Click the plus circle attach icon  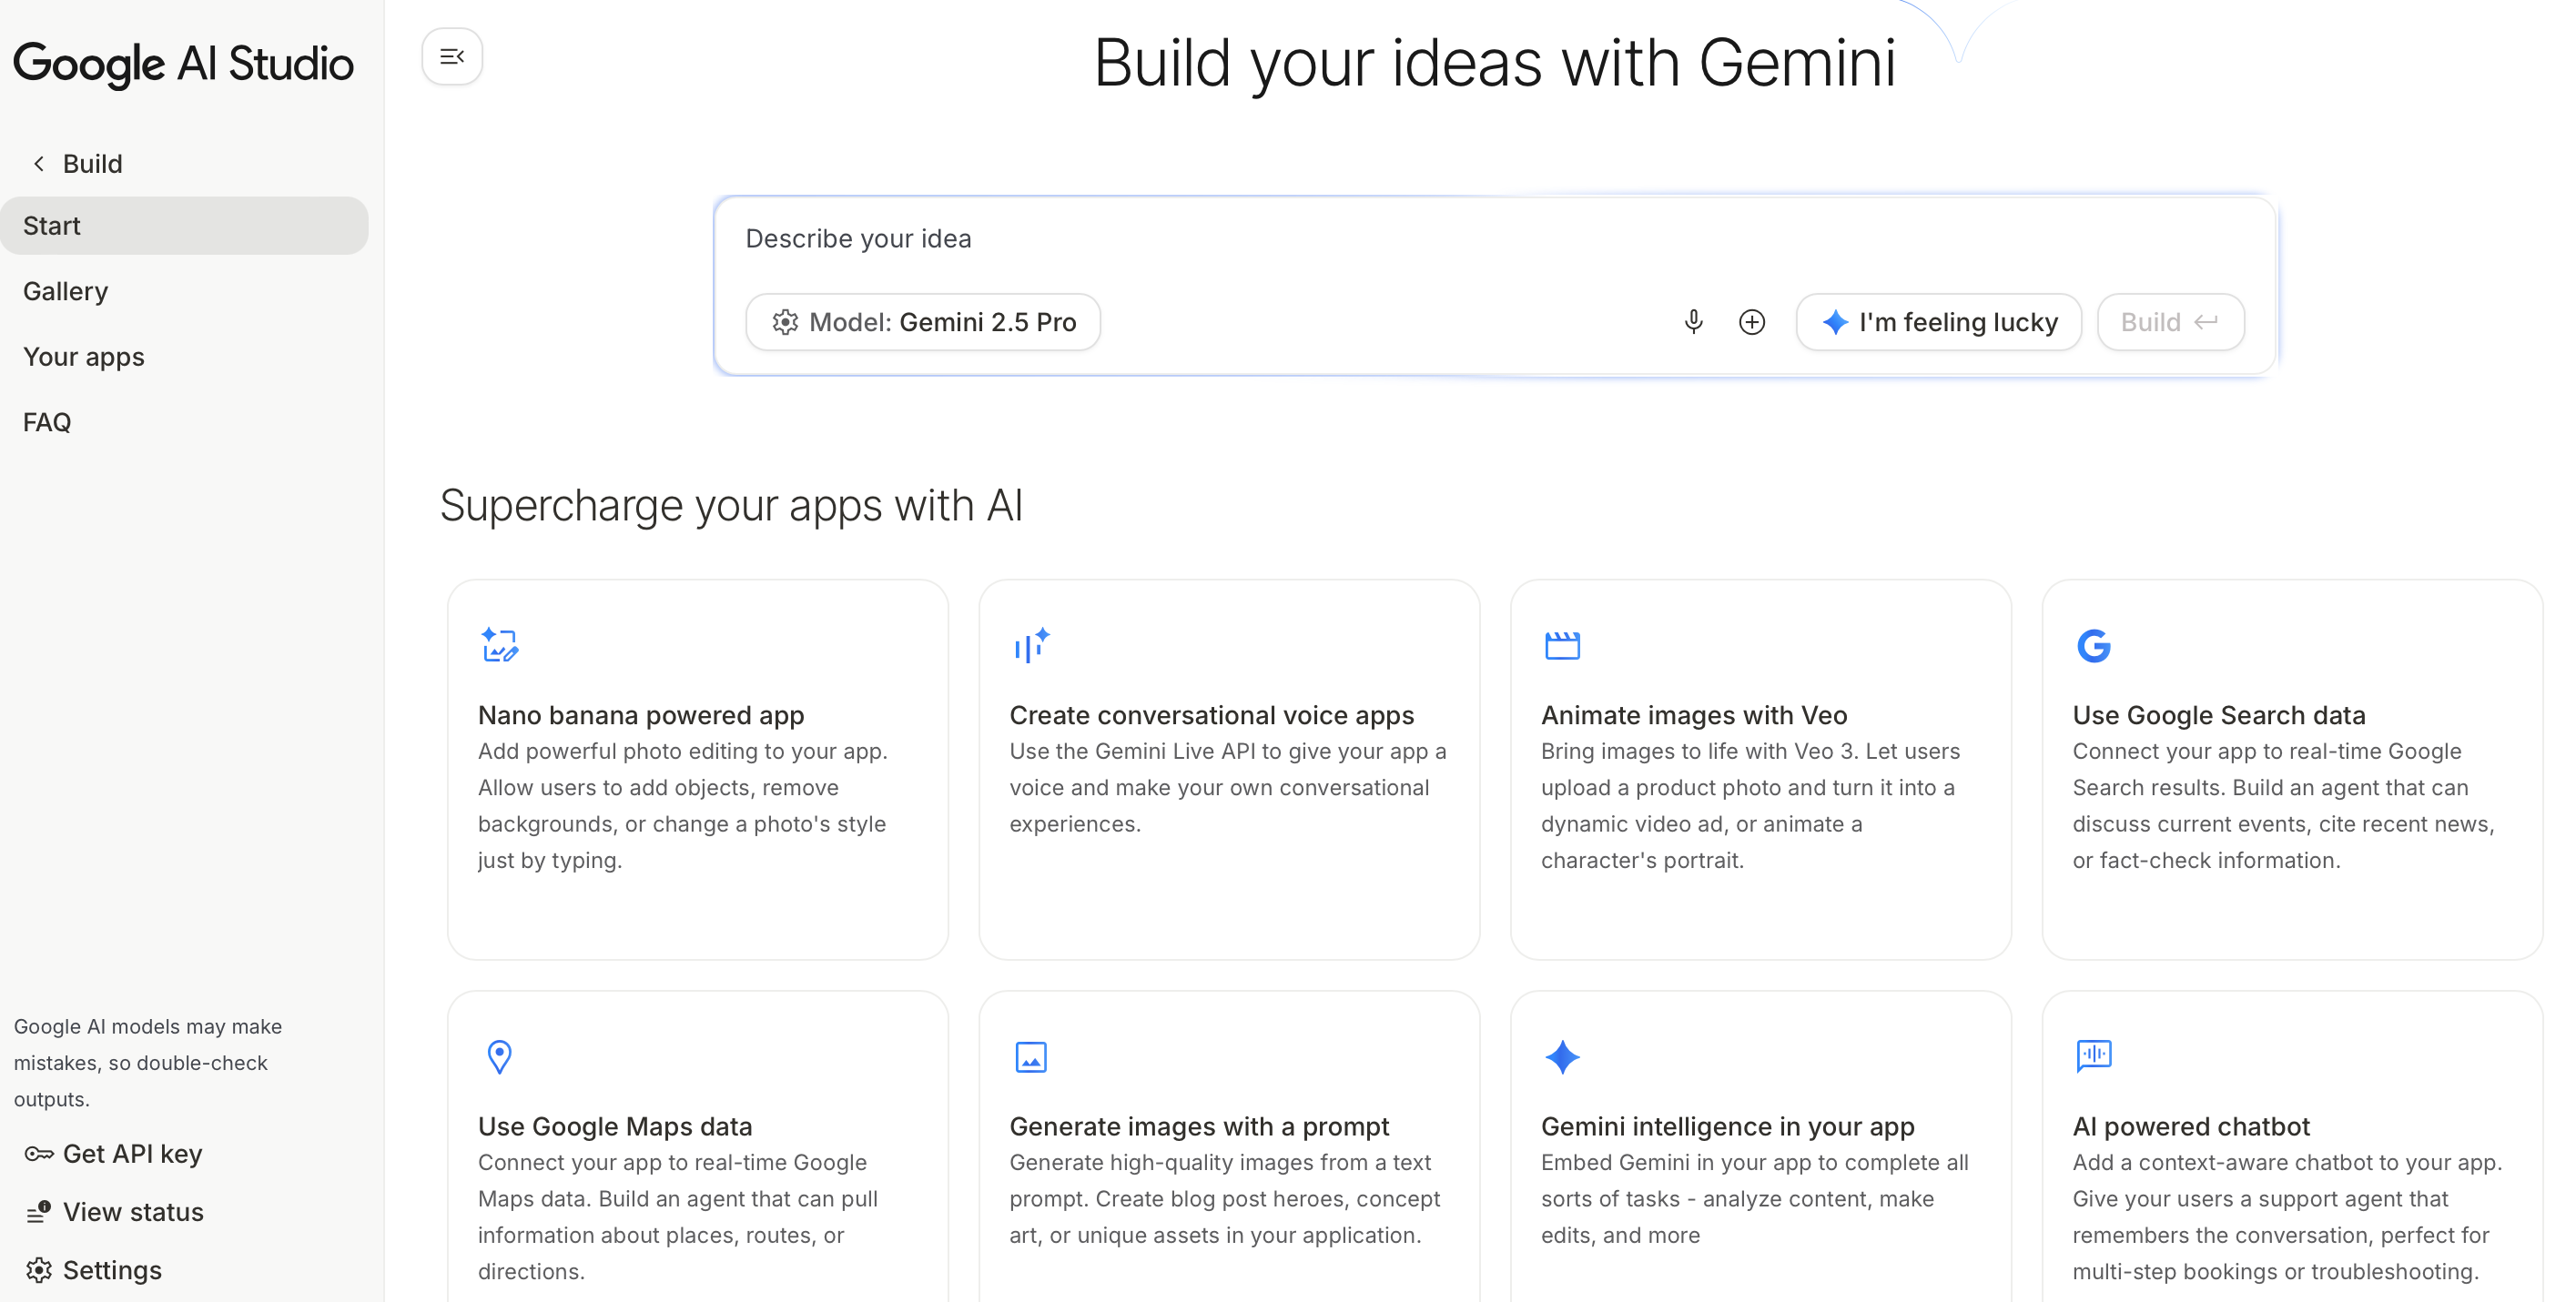[x=1752, y=322]
